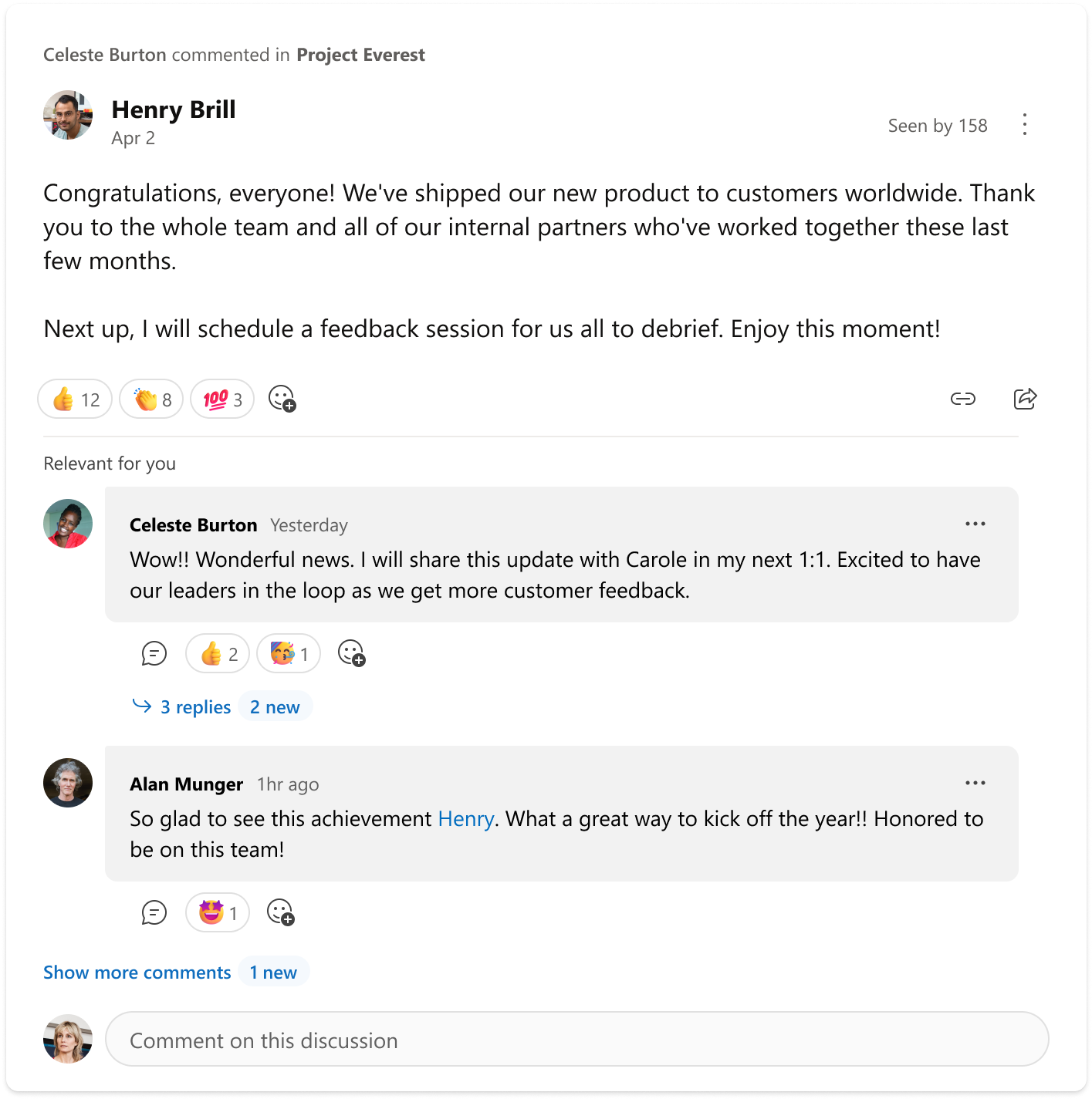The image size is (1092, 1099).
Task: Toggle the clapping hands reaction
Action: coord(150,399)
